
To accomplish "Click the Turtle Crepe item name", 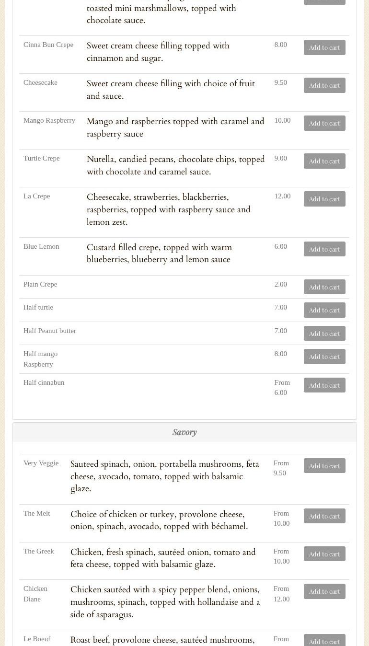I will click(x=42, y=158).
